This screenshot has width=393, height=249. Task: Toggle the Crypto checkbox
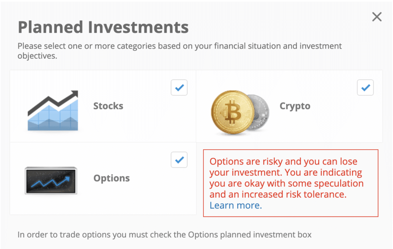point(365,87)
